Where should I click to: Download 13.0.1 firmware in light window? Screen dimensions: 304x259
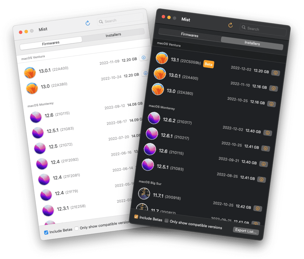click(143, 58)
